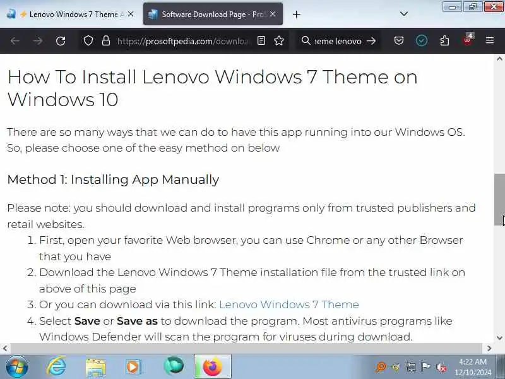The image size is (505, 379).
Task: Click the search box with lenovo text
Action: click(338, 41)
